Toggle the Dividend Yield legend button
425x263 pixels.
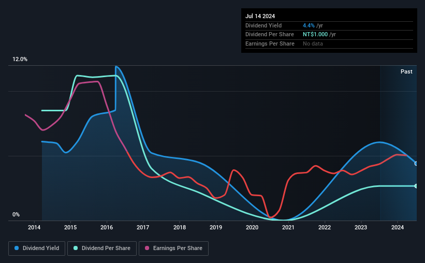pyautogui.click(x=37, y=249)
